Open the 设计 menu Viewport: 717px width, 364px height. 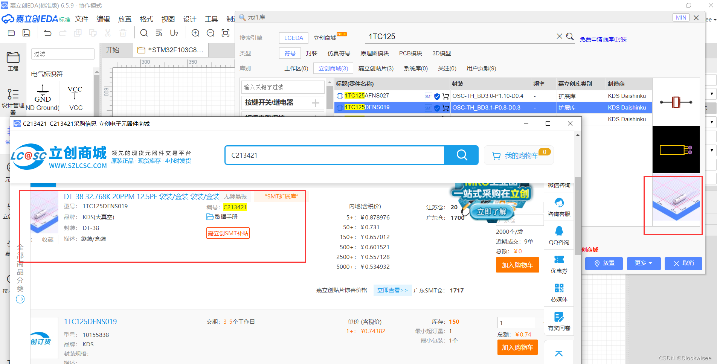(189, 19)
